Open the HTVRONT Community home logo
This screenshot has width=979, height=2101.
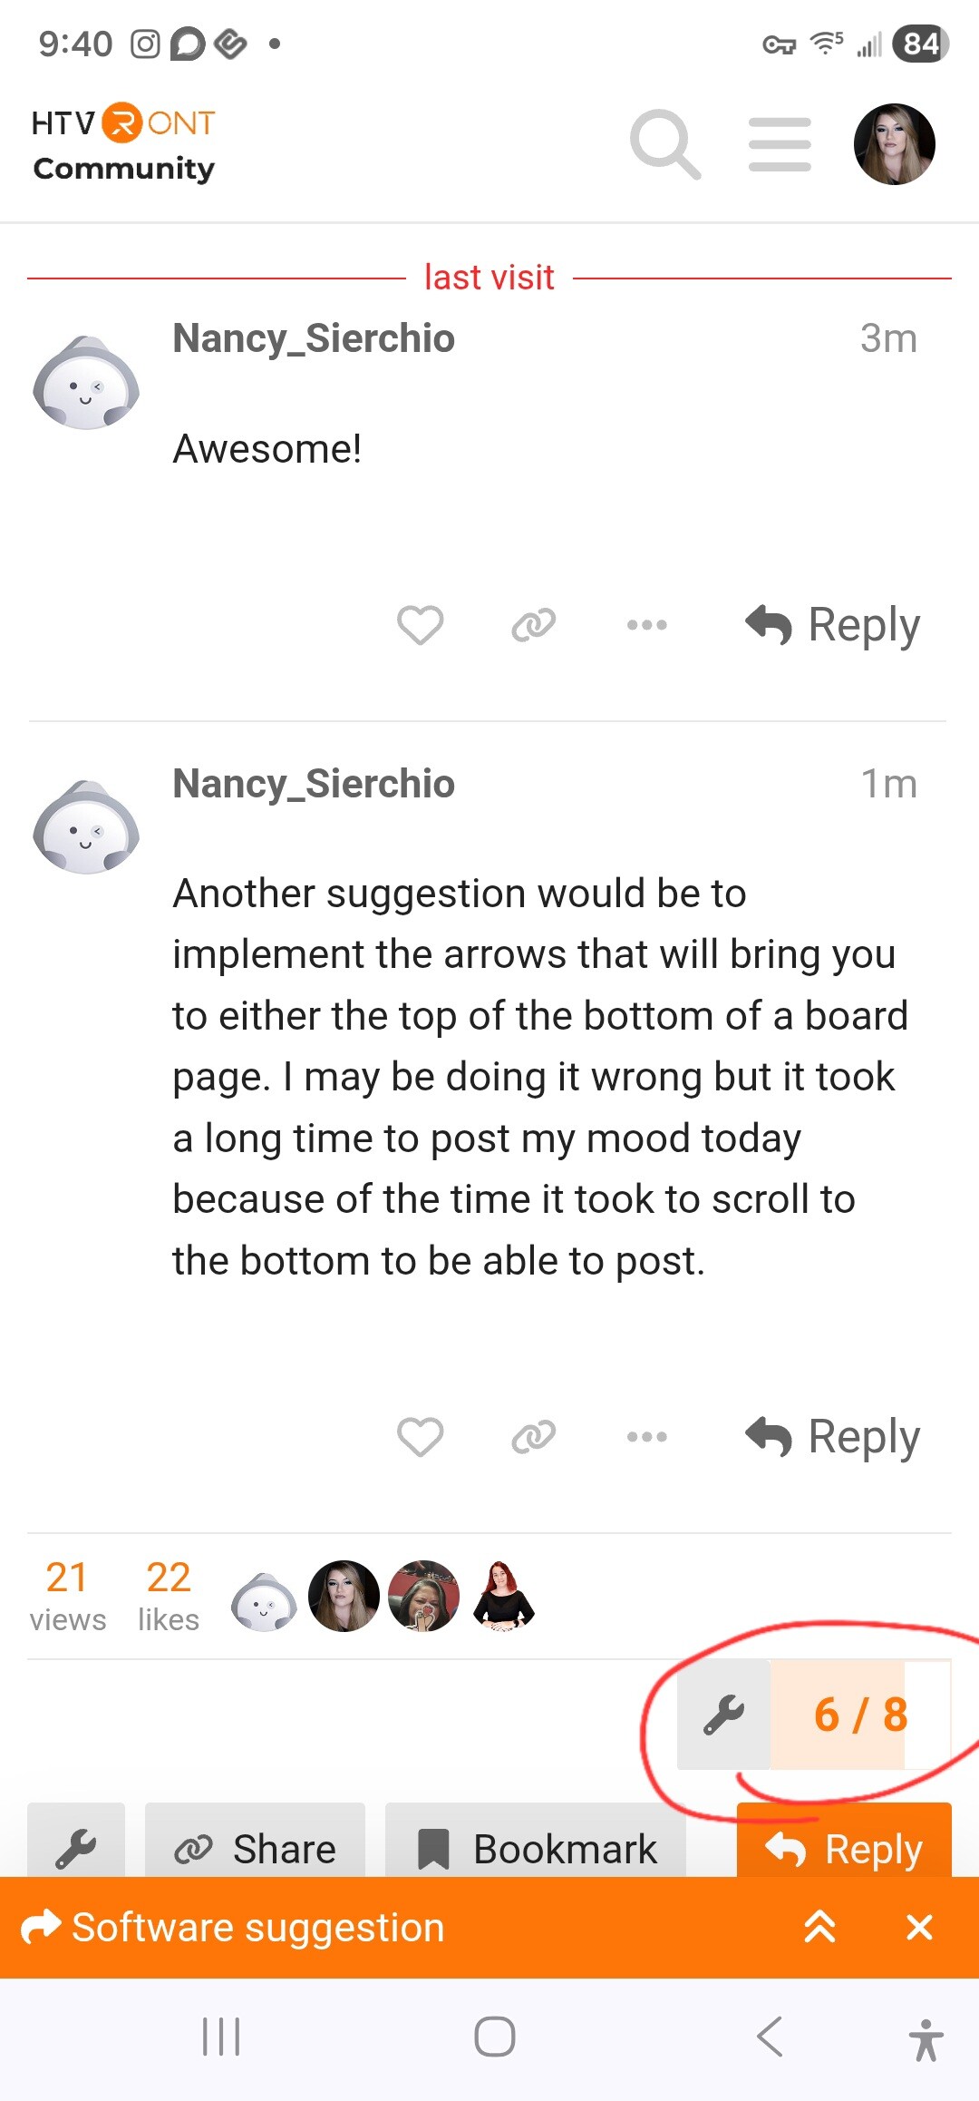pos(123,144)
